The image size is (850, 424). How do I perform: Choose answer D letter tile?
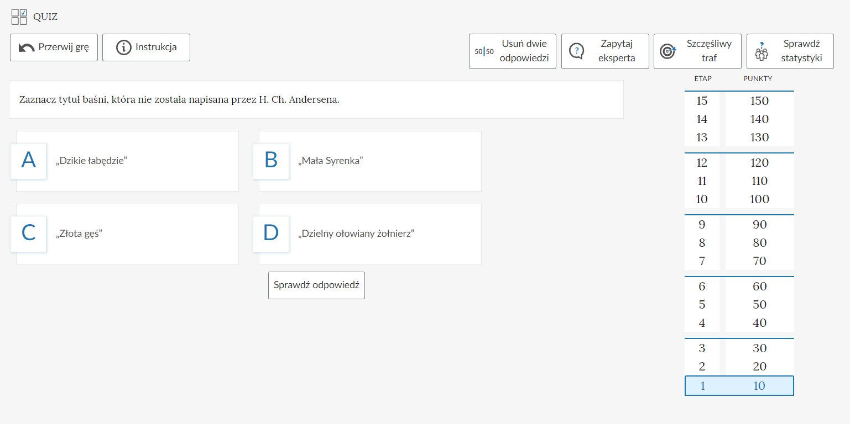pyautogui.click(x=271, y=234)
